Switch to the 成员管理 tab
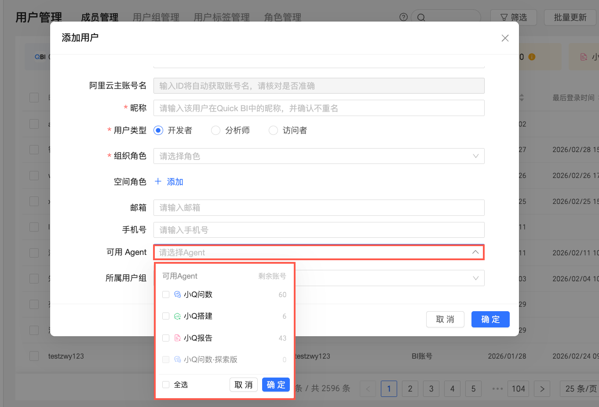599x407 pixels. point(100,18)
